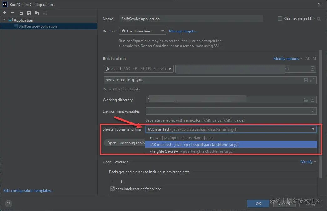Collapse the Application configuration group
This screenshot has height=211, width=327.
(x=4, y=20)
